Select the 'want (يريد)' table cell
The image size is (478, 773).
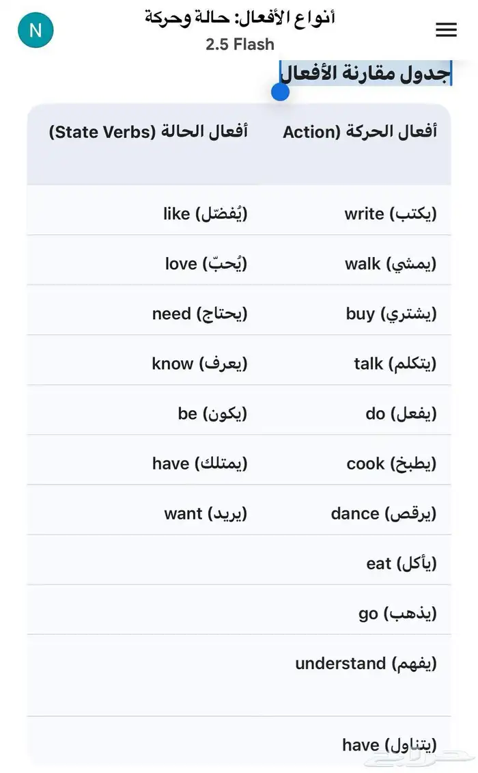[x=206, y=513]
